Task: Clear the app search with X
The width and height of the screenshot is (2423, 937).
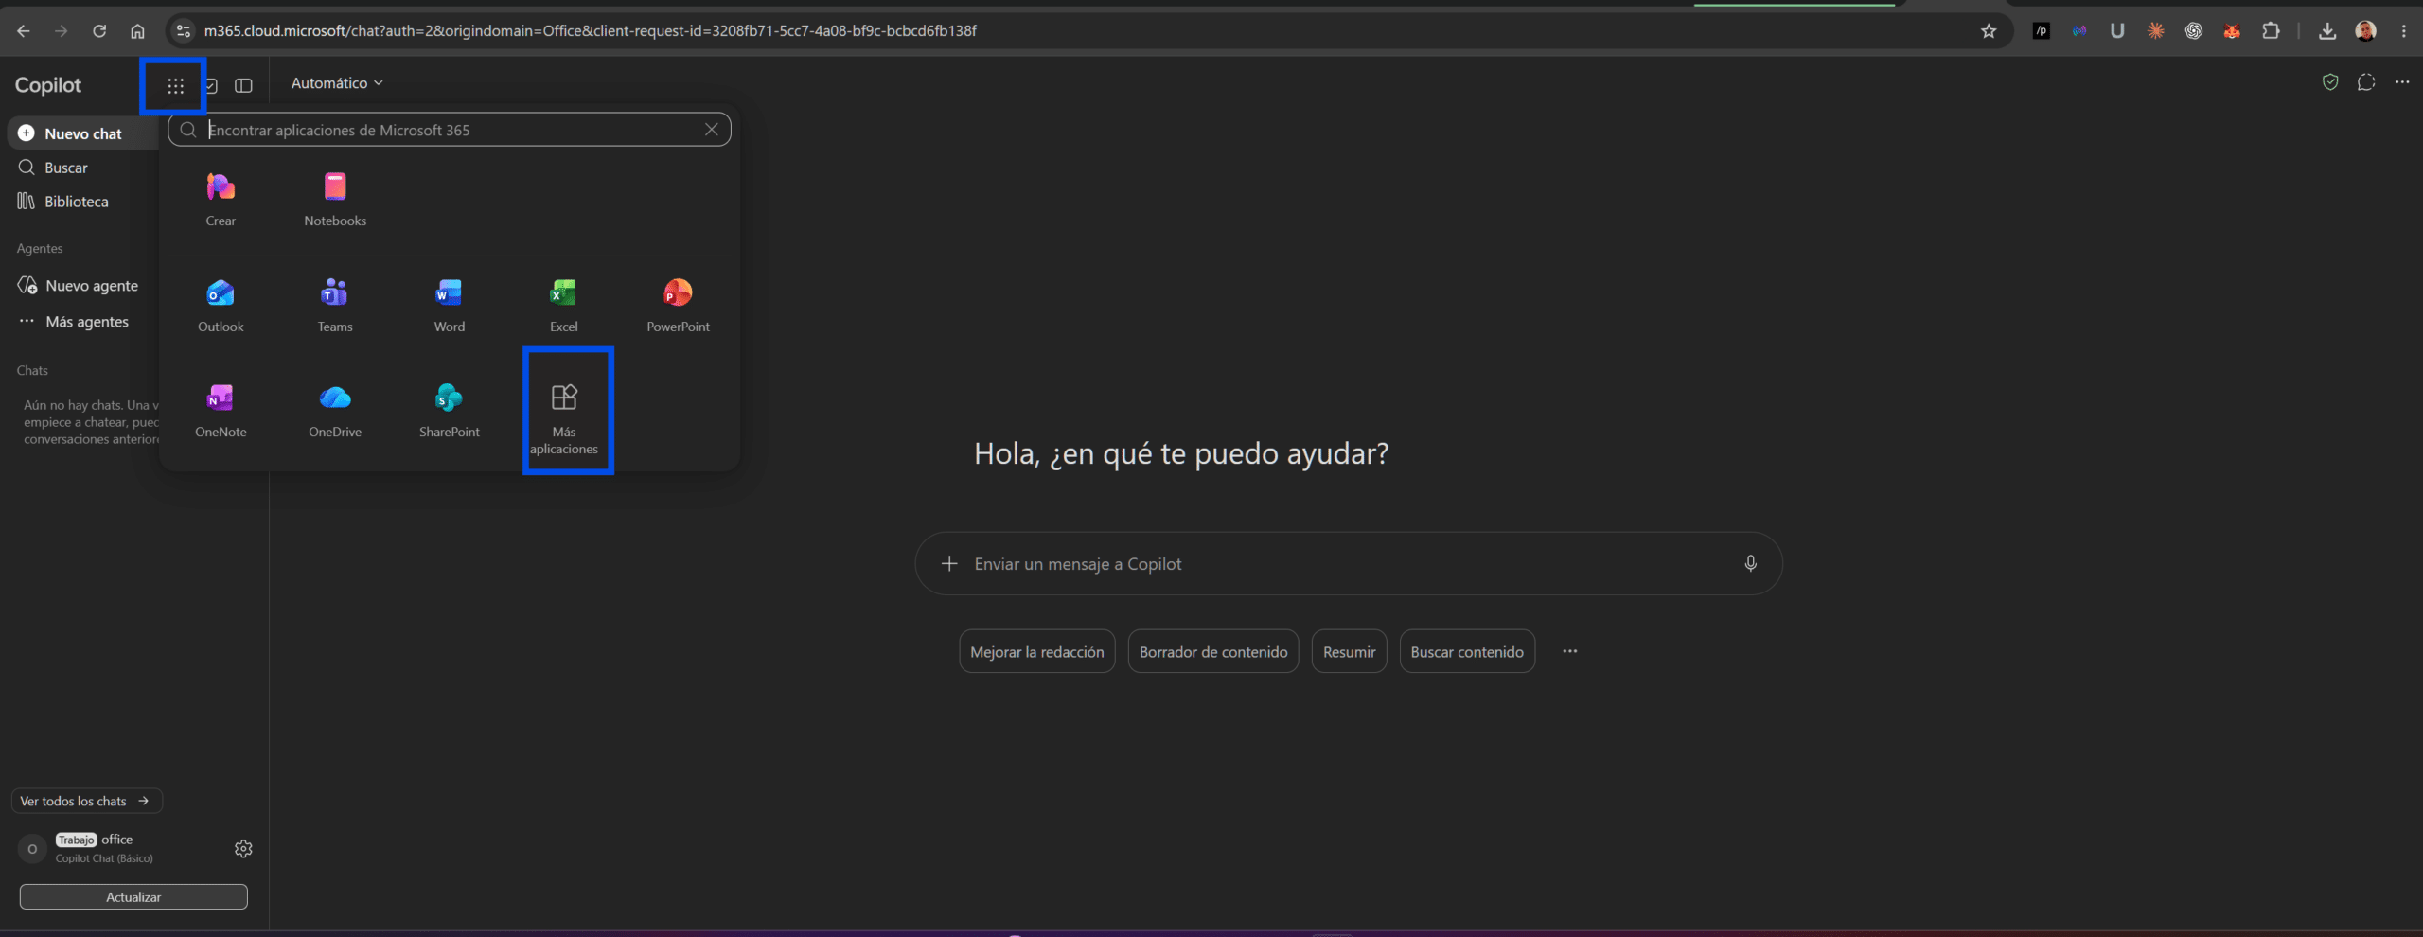Action: coord(712,130)
